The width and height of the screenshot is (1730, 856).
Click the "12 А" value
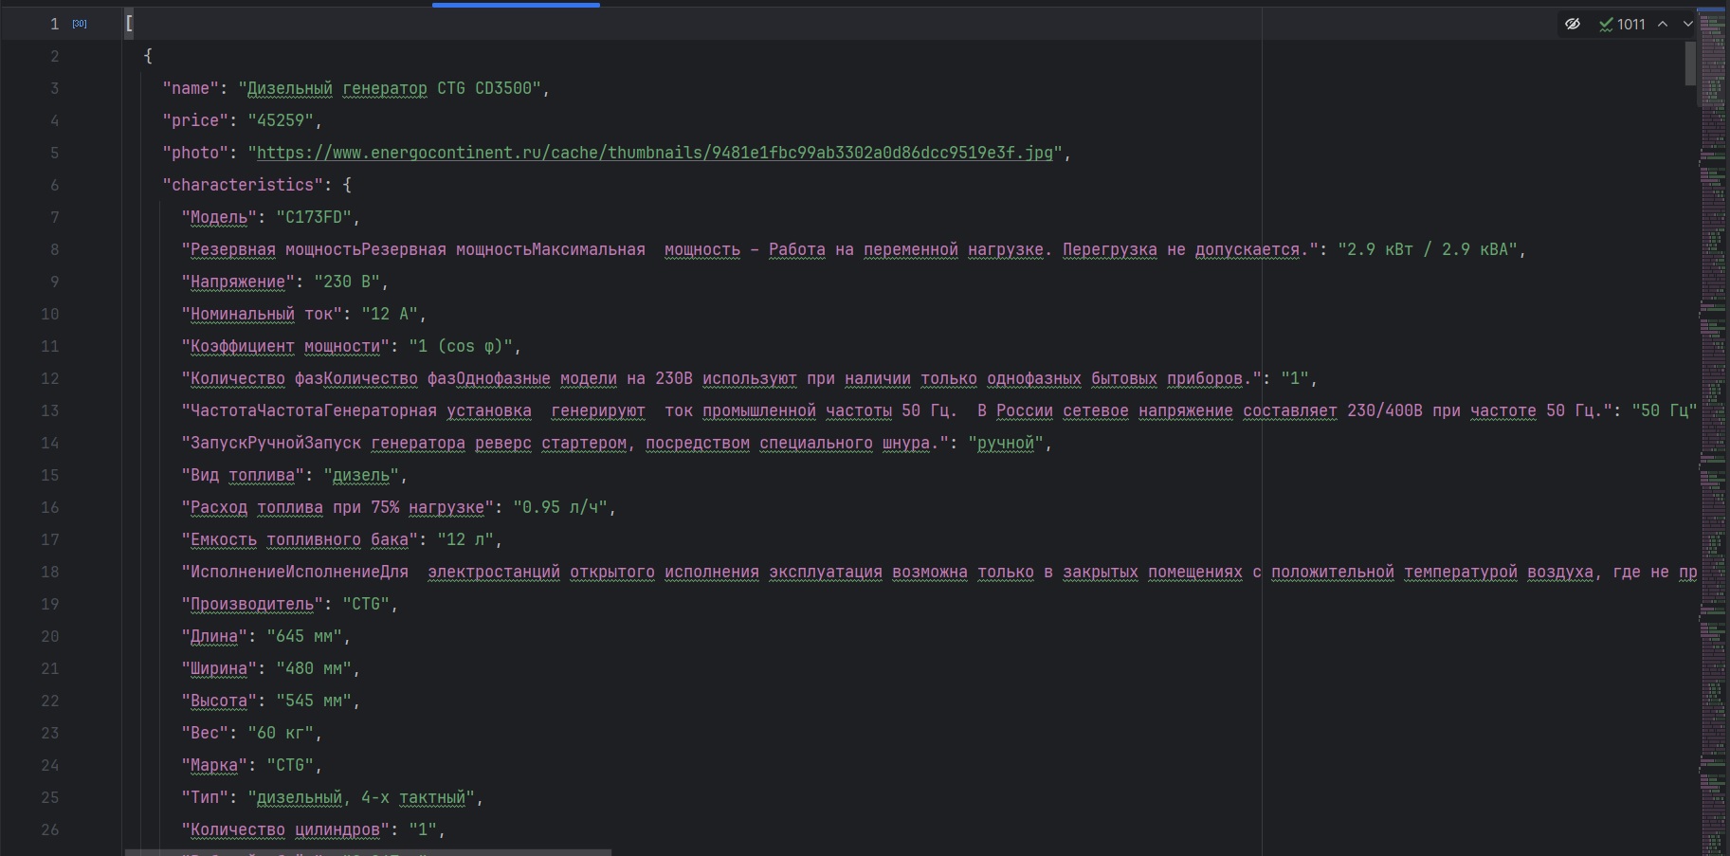coord(390,314)
